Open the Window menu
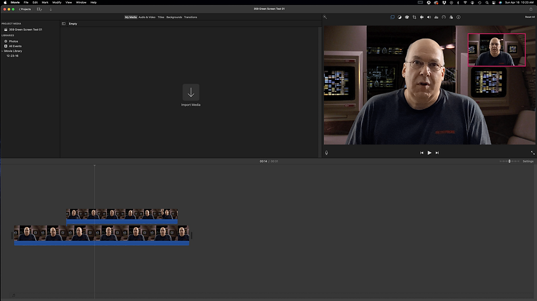The width and height of the screenshot is (537, 301). pos(81,2)
